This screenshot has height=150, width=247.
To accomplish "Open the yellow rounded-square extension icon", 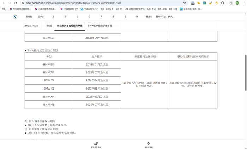I will [216, 3].
